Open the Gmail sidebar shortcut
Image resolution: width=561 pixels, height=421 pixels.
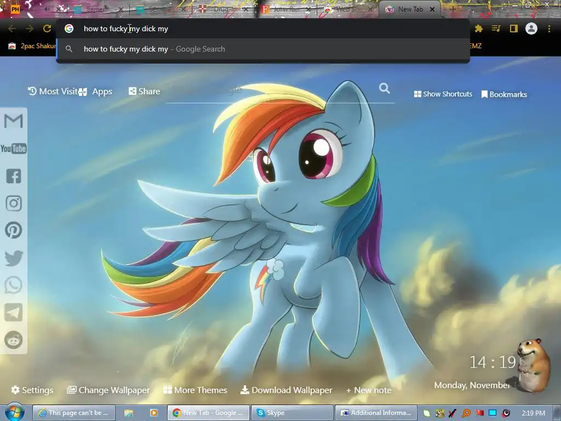click(x=14, y=121)
